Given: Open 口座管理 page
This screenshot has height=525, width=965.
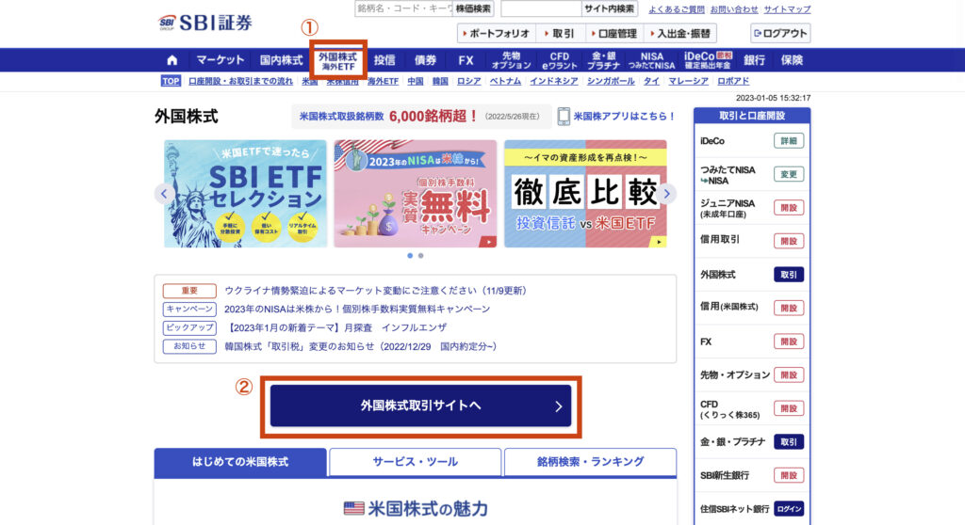Looking at the screenshot, I should [613, 33].
